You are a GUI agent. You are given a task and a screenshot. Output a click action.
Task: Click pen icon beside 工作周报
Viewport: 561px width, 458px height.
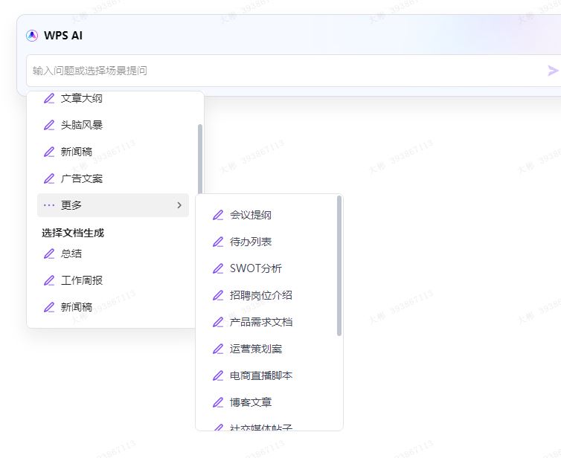tap(49, 280)
